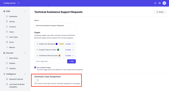This screenshot has height=91, width=169.
Task: Click the Forms icon in sidebar
Action: 7,42
